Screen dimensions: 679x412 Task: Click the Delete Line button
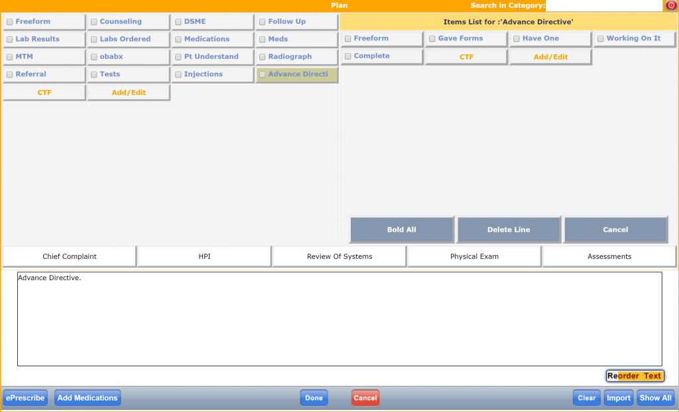click(509, 230)
